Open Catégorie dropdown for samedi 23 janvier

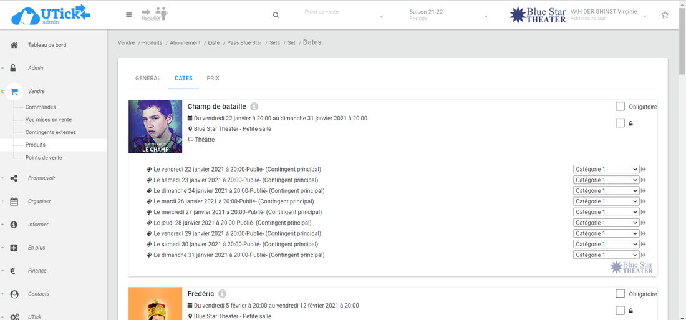click(606, 180)
